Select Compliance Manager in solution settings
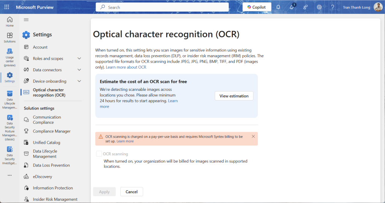The height and width of the screenshot is (203, 385). tap(52, 131)
